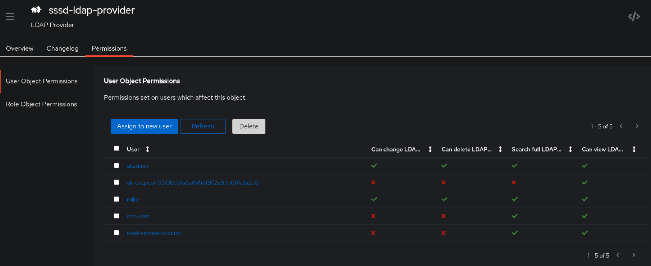Click mike's Can delete LDAP checkmark

[x=444, y=199]
